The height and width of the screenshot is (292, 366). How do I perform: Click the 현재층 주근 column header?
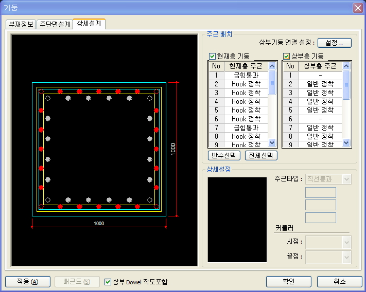point(246,66)
